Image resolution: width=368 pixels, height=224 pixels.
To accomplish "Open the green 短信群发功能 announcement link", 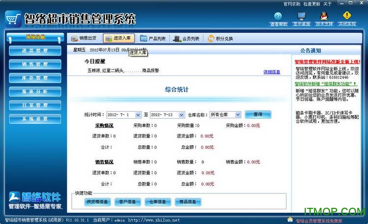I will pyautogui.click(x=326, y=84).
